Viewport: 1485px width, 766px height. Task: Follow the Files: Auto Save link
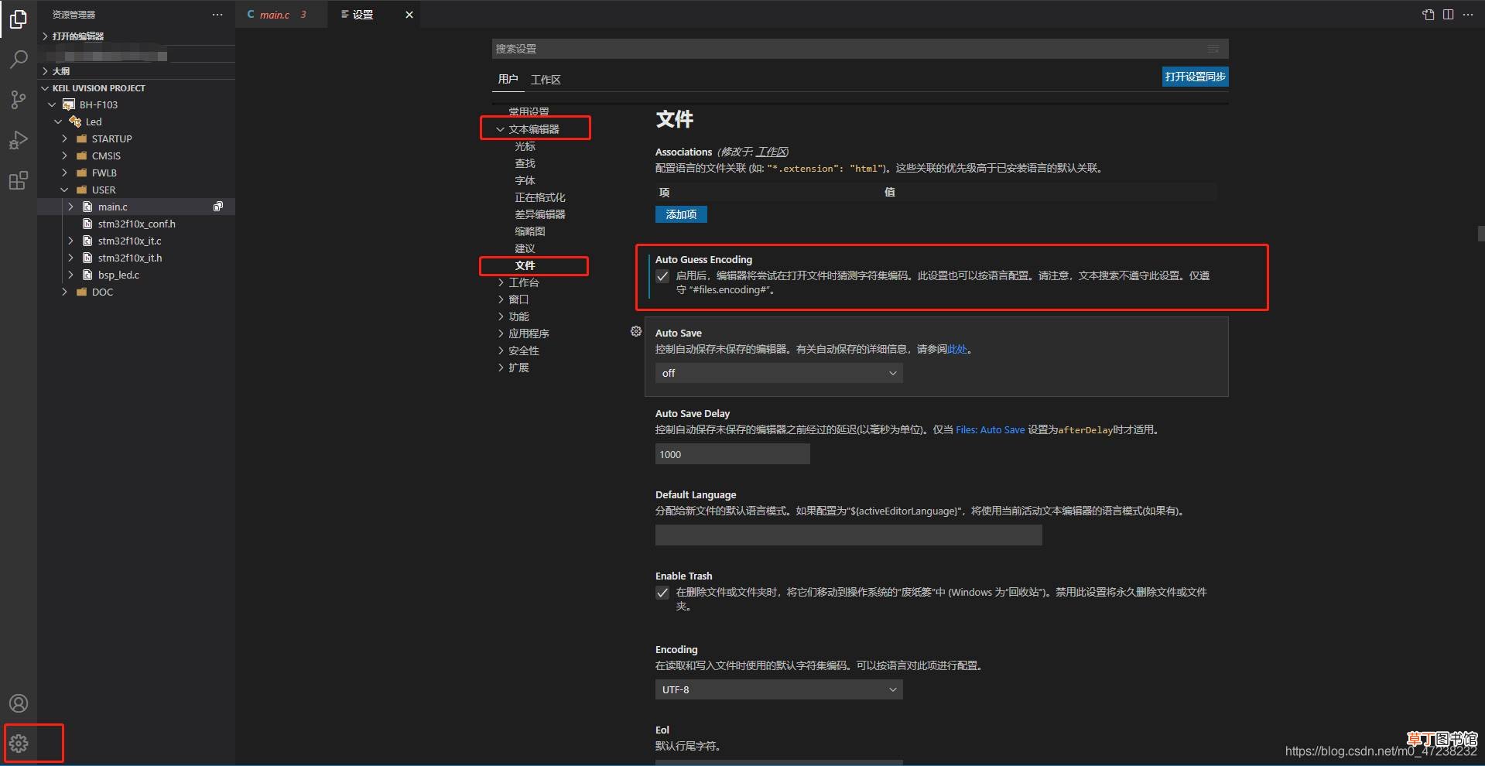click(x=990, y=430)
